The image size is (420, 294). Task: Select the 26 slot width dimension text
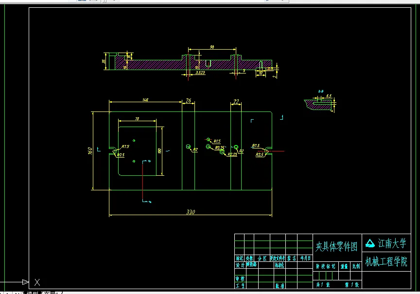(x=188, y=101)
